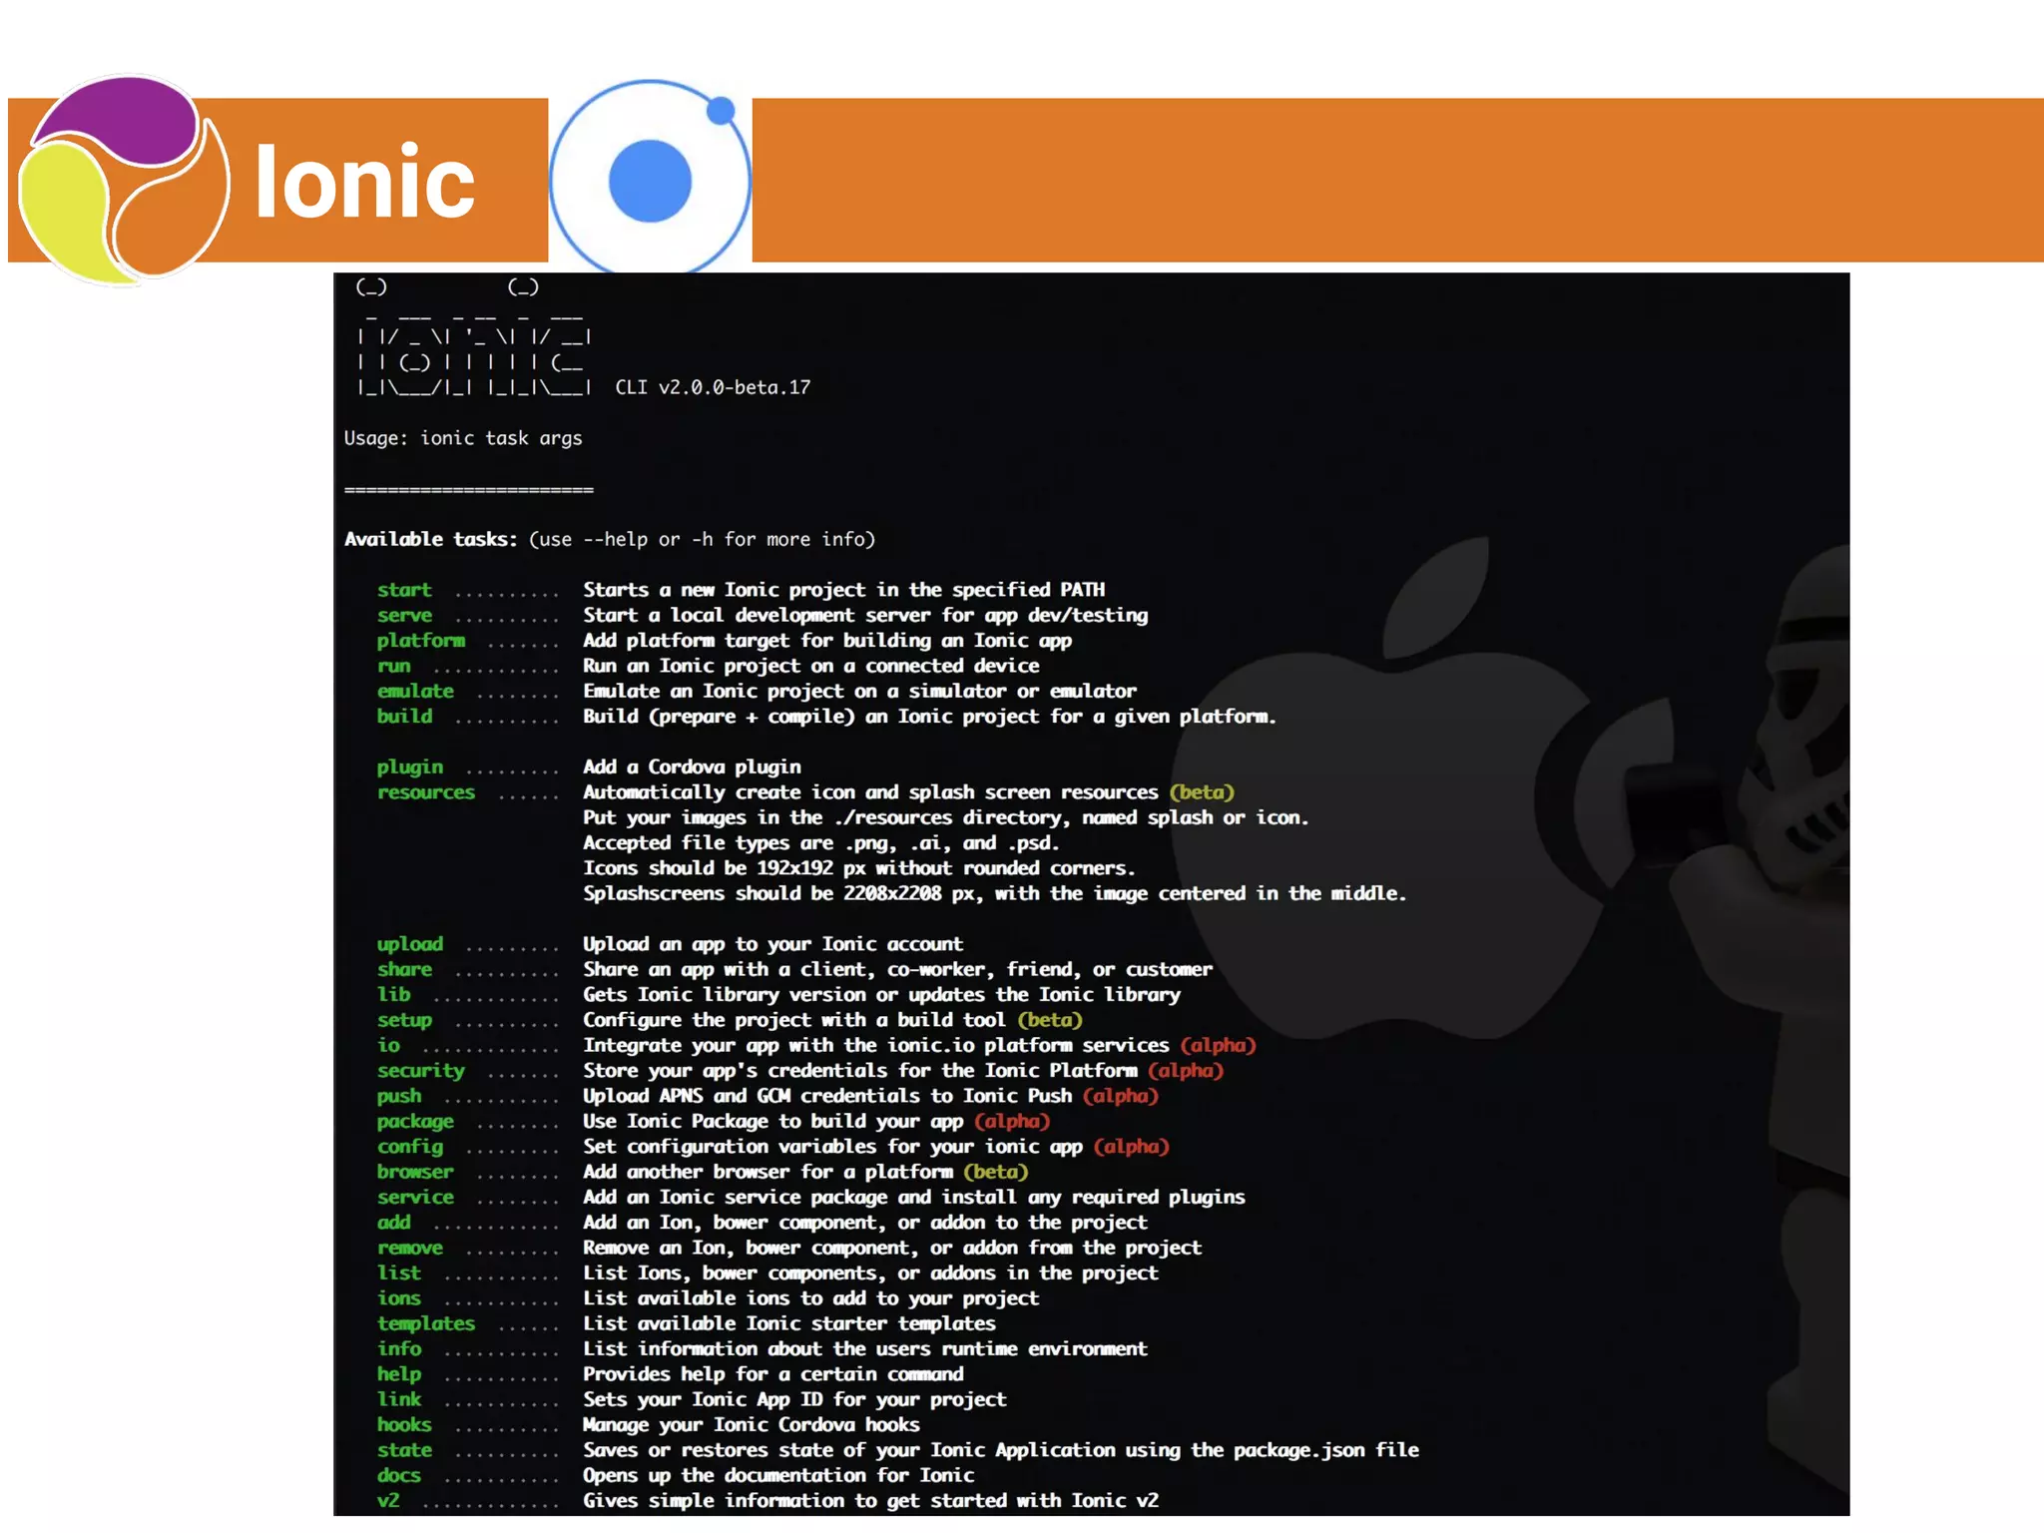
Task: Click 'CLI v2.0.0-beta.17' version text
Action: coord(713,387)
